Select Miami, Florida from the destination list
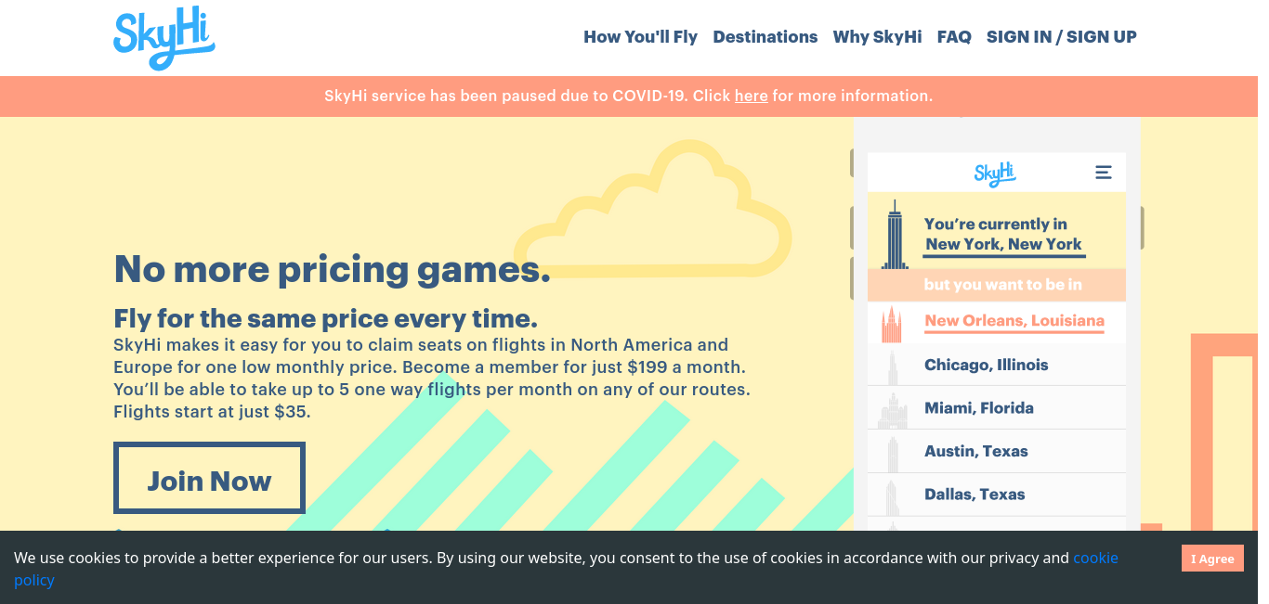Image resolution: width=1269 pixels, height=604 pixels. (979, 408)
